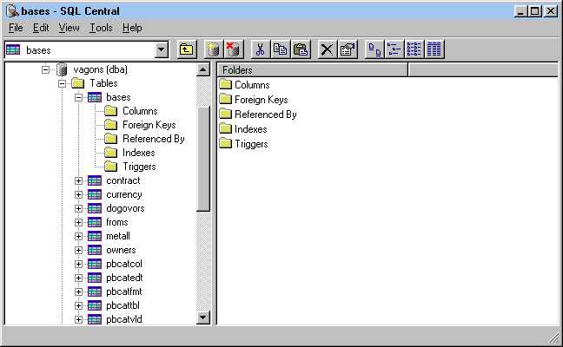Click the Copy toolbar icon
Screen dimensions: 563x347
280,49
